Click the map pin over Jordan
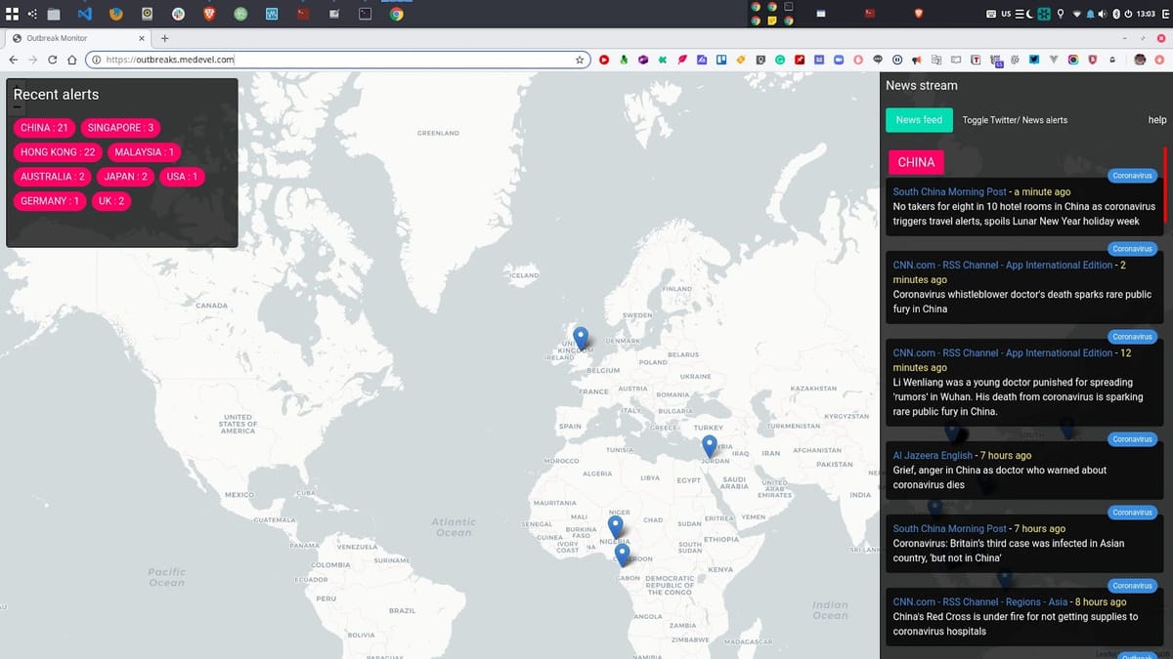Viewport: 1173px width, 659px height. pos(710,447)
